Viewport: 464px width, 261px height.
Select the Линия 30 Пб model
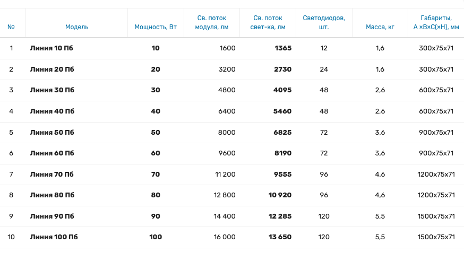pos(52,90)
